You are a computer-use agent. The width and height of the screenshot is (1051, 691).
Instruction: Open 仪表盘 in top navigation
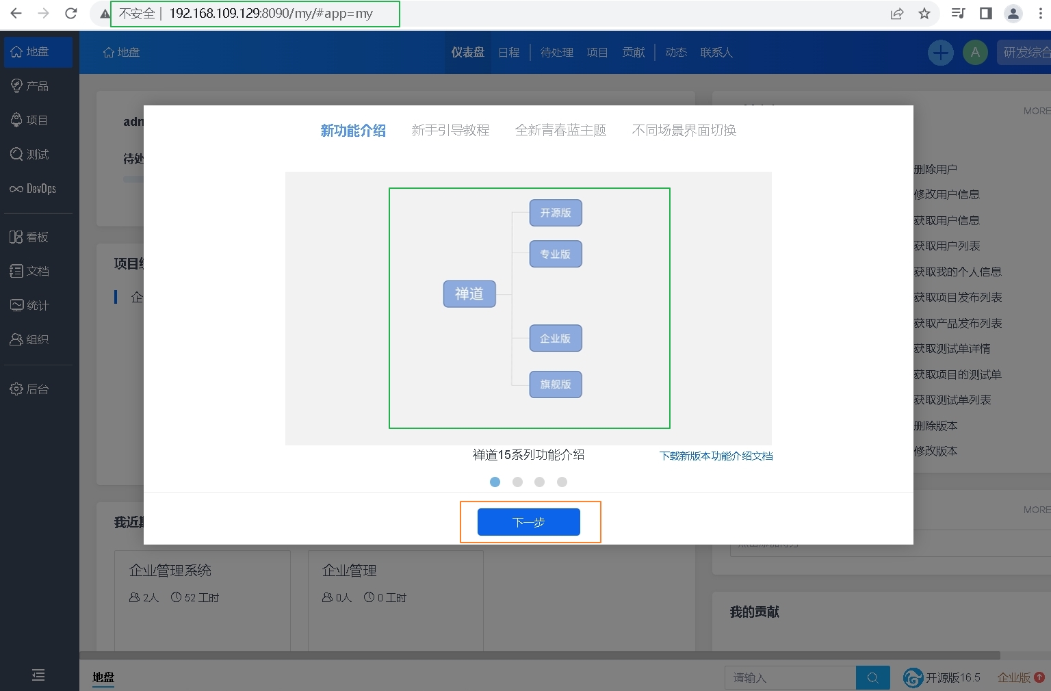coord(468,53)
